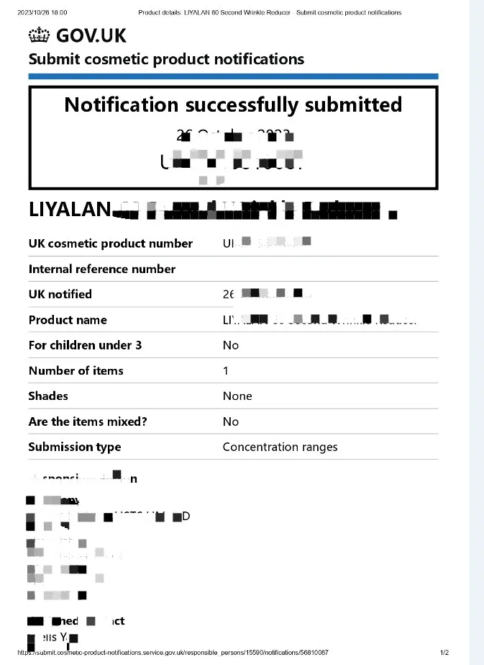
Task: Click the GOV.UK crown logo icon
Action: (x=39, y=34)
